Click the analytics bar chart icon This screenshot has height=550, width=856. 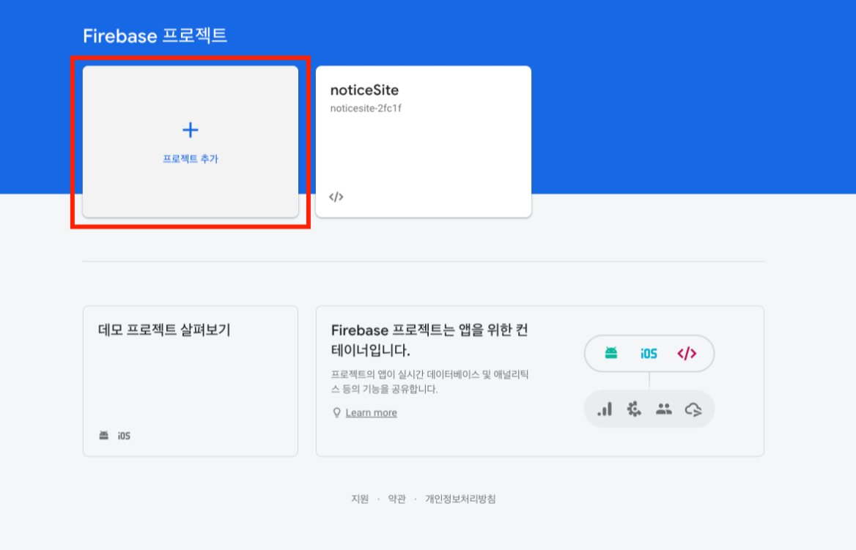[x=605, y=409]
